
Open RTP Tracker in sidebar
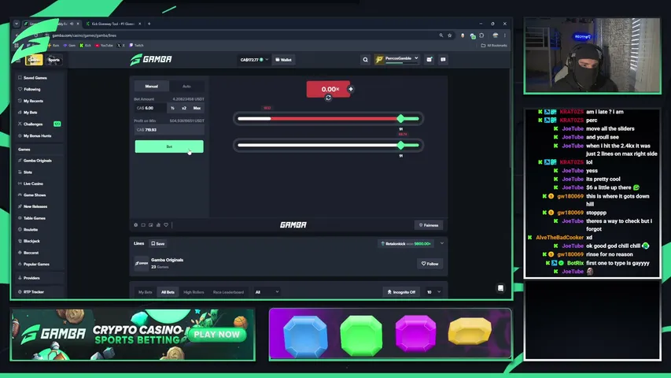click(33, 292)
